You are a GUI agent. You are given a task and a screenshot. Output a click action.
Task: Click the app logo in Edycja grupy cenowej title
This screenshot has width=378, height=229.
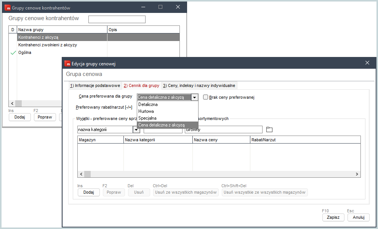(67, 64)
